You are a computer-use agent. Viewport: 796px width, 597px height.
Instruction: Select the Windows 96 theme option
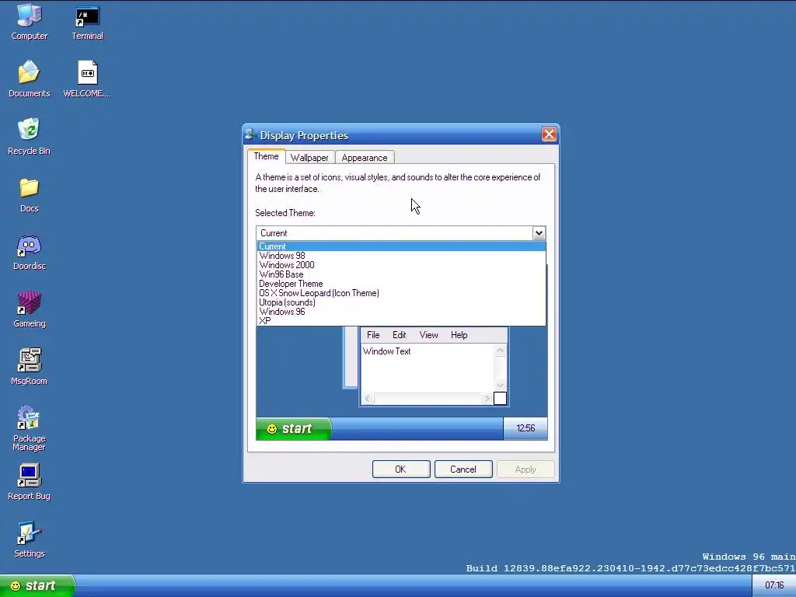click(401, 312)
